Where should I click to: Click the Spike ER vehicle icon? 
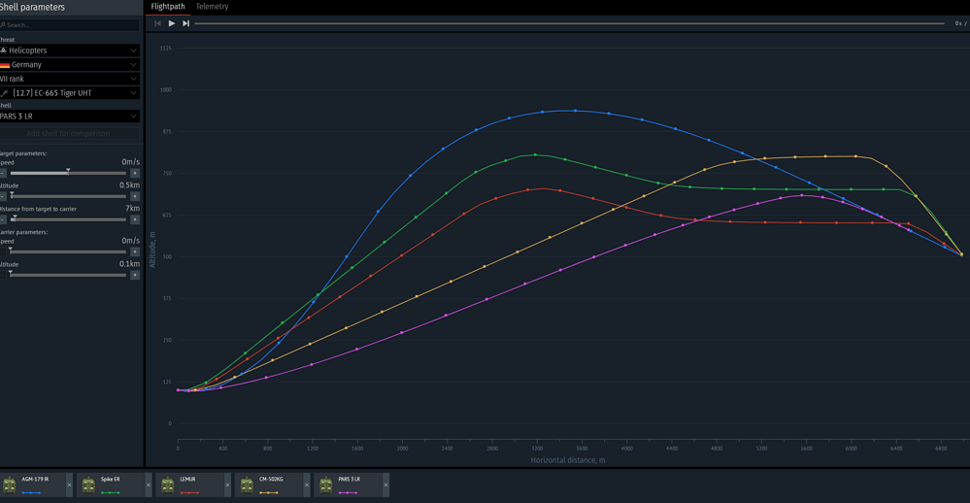(x=88, y=486)
